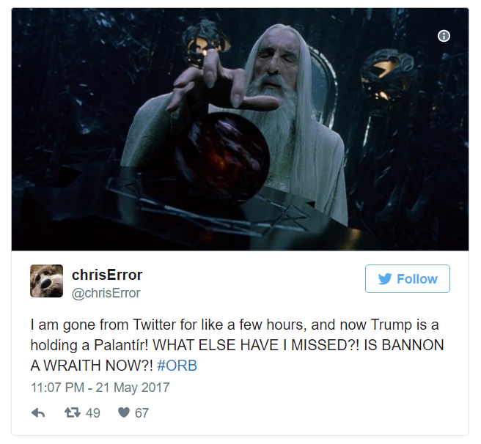This screenshot has width=481, height=444.
Task: Open the chrisError profile avatar
Action: coord(46,281)
